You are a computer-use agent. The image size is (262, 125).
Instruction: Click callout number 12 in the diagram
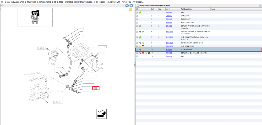pyautogui.click(x=95, y=77)
